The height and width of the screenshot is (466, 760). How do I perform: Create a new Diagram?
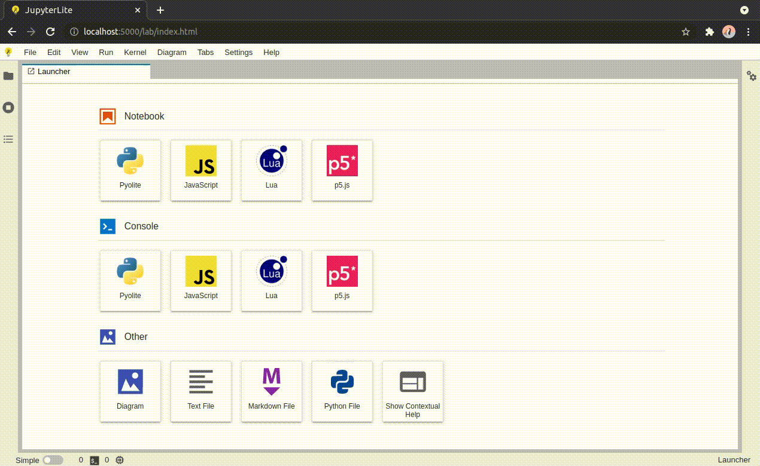click(x=130, y=391)
